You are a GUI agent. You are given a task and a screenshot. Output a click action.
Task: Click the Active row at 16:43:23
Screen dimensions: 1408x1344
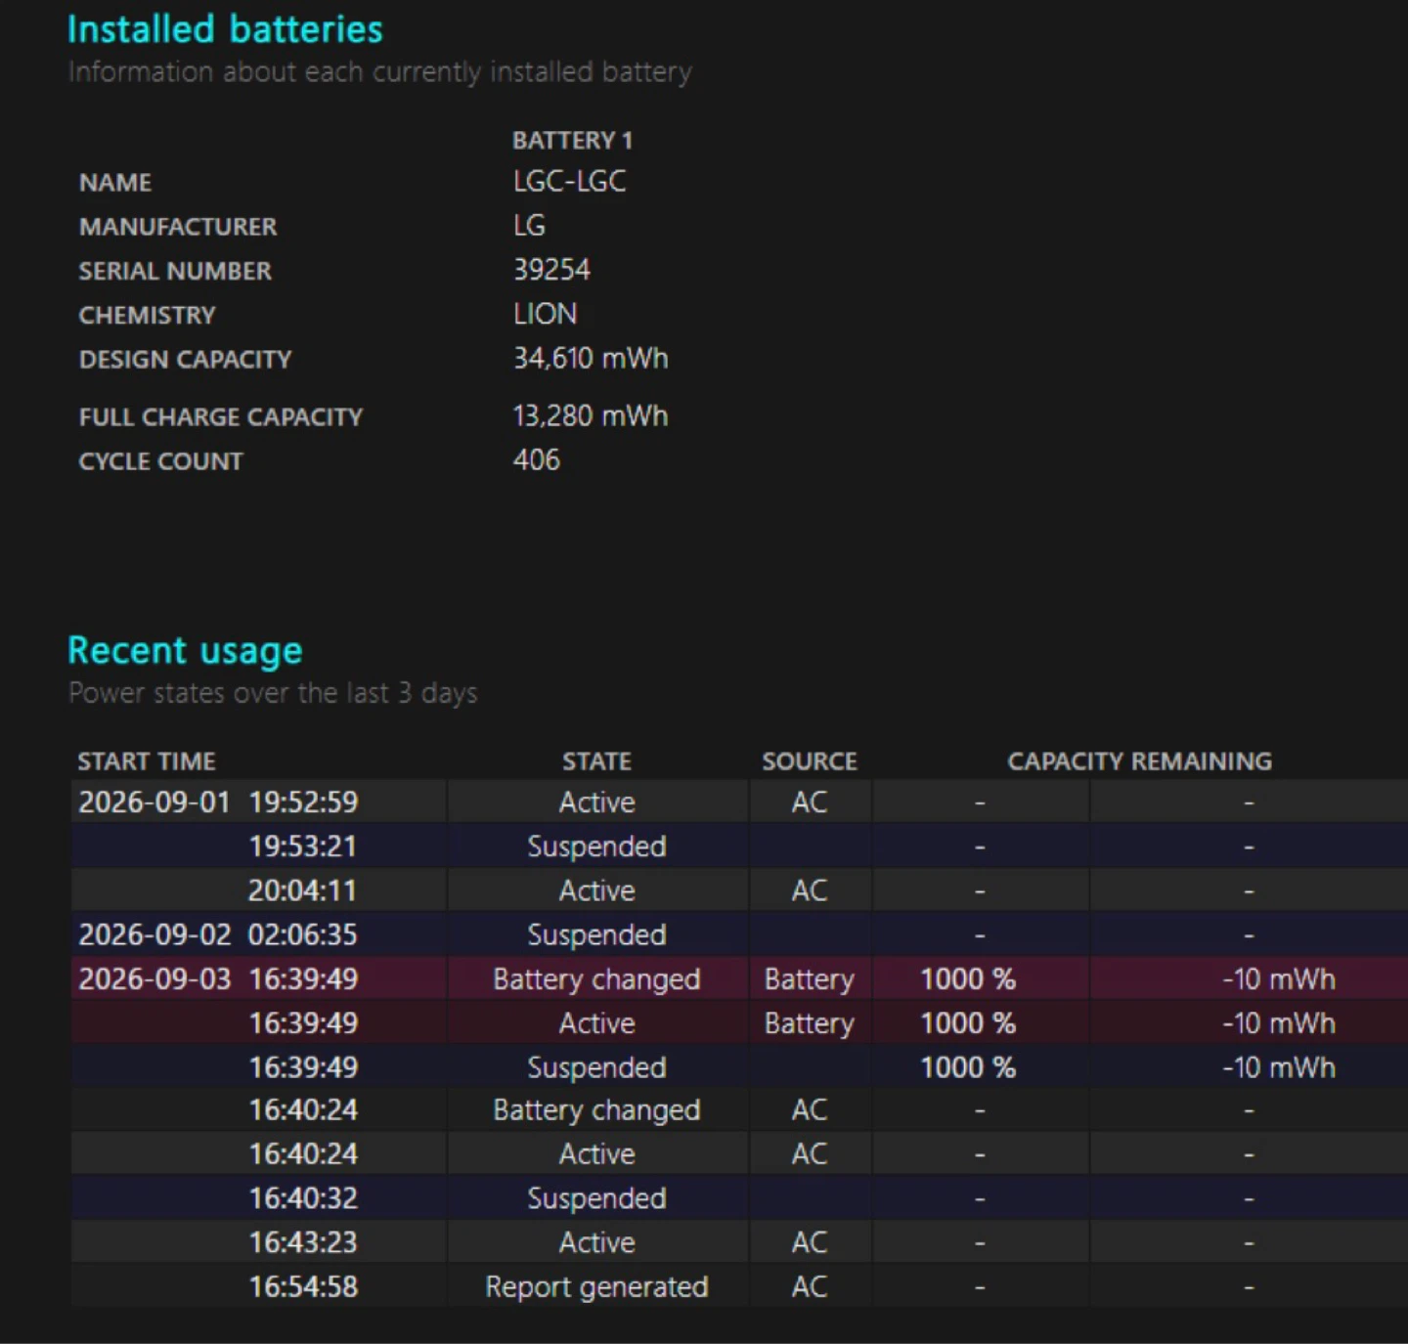click(x=739, y=1241)
